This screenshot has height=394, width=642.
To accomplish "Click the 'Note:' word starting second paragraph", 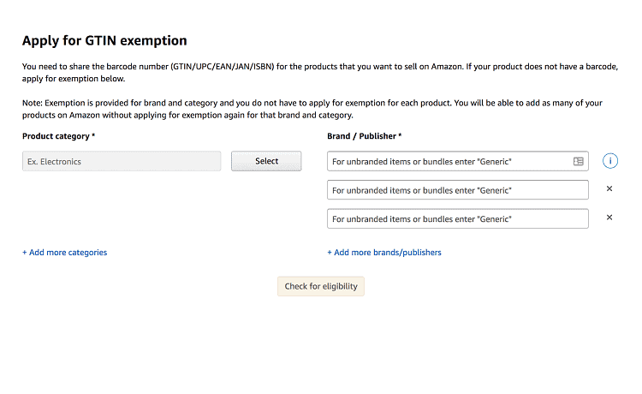I will coord(33,103).
